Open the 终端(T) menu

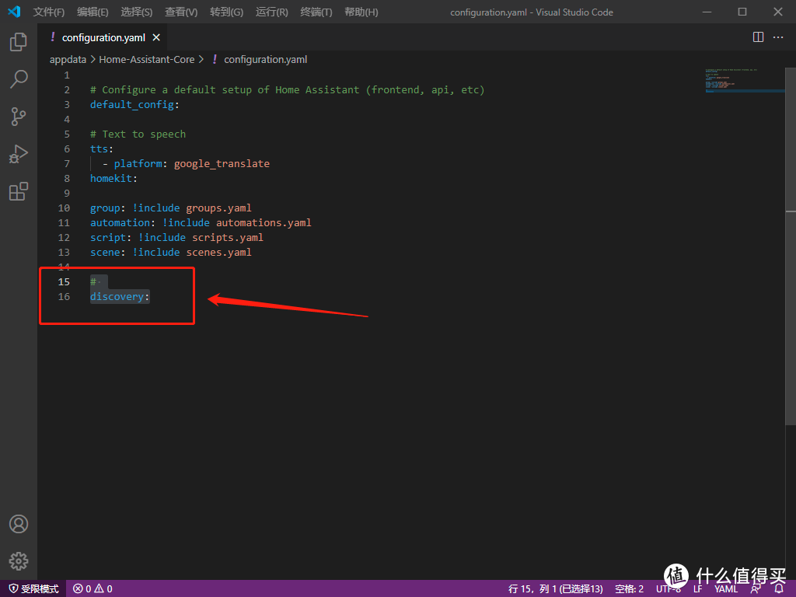click(x=316, y=12)
